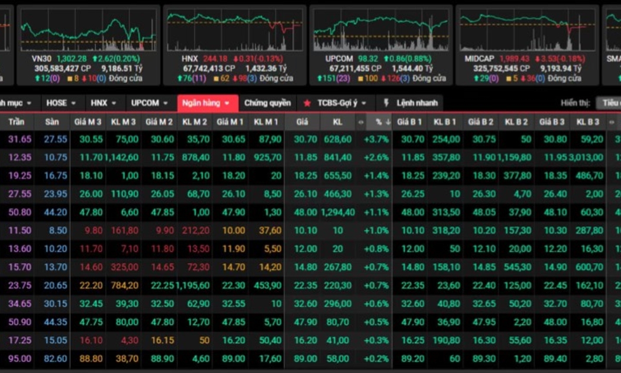Open the VN30 index chart
621x373 pixels.
(x=88, y=31)
